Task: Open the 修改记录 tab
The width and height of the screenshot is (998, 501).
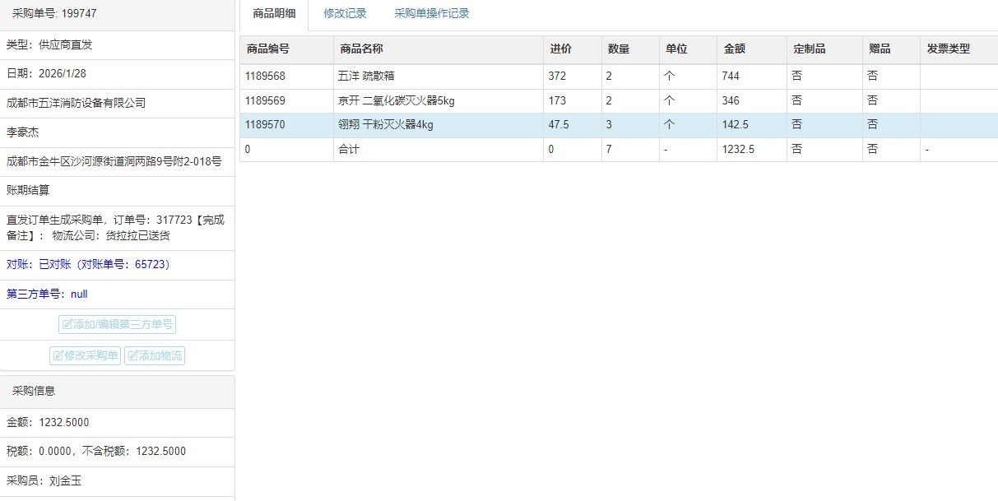Action: click(x=345, y=14)
